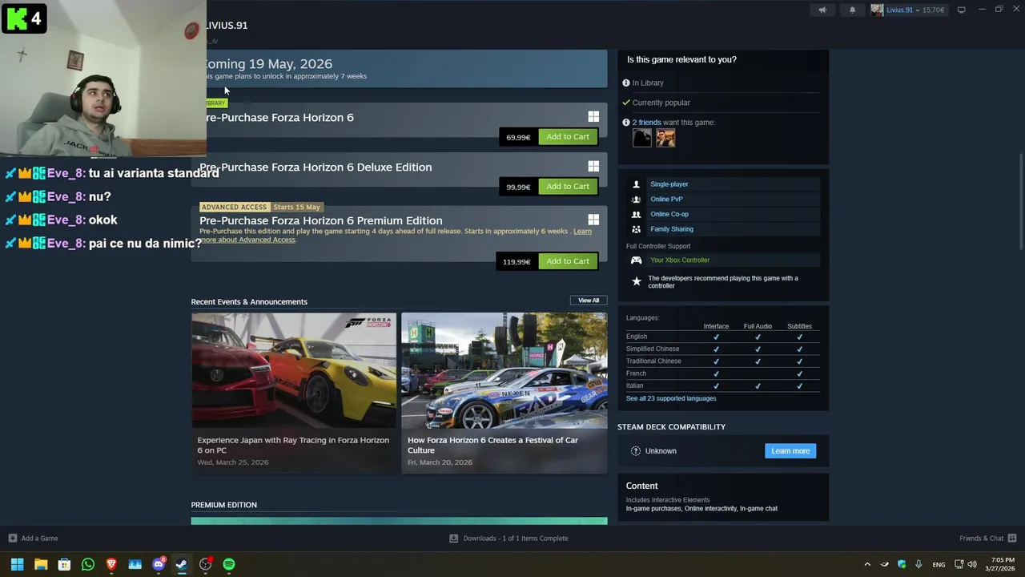Open the volume control in the tray
Viewport: 1025px width, 577px height.
[x=972, y=564]
